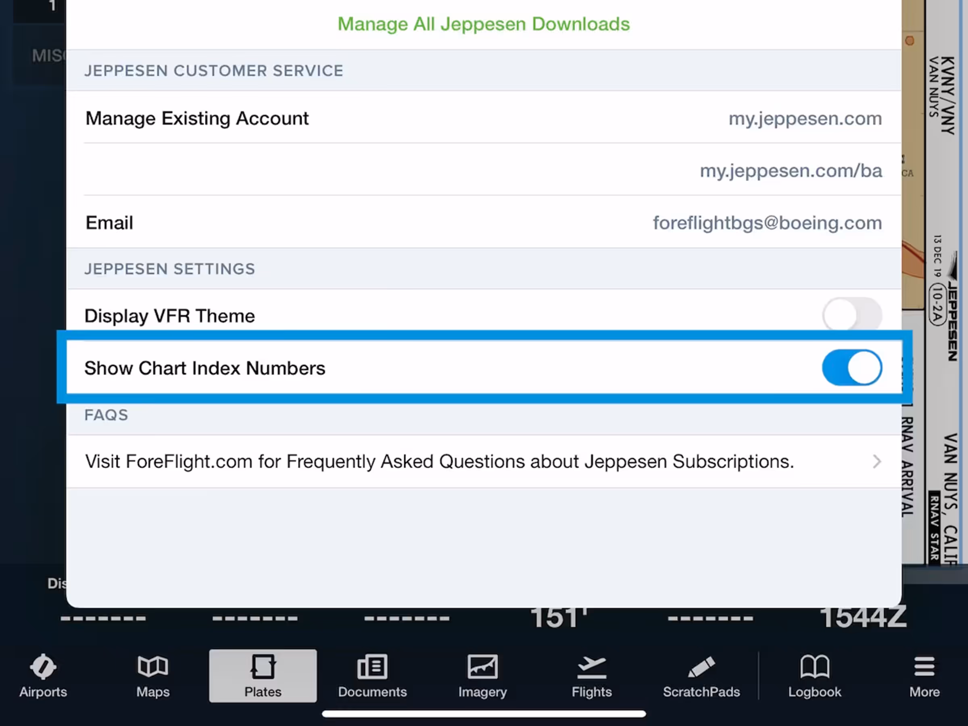Expand the Jeppesen Subscriptions FAQ chevron
Image resolution: width=968 pixels, height=726 pixels.
(x=876, y=461)
